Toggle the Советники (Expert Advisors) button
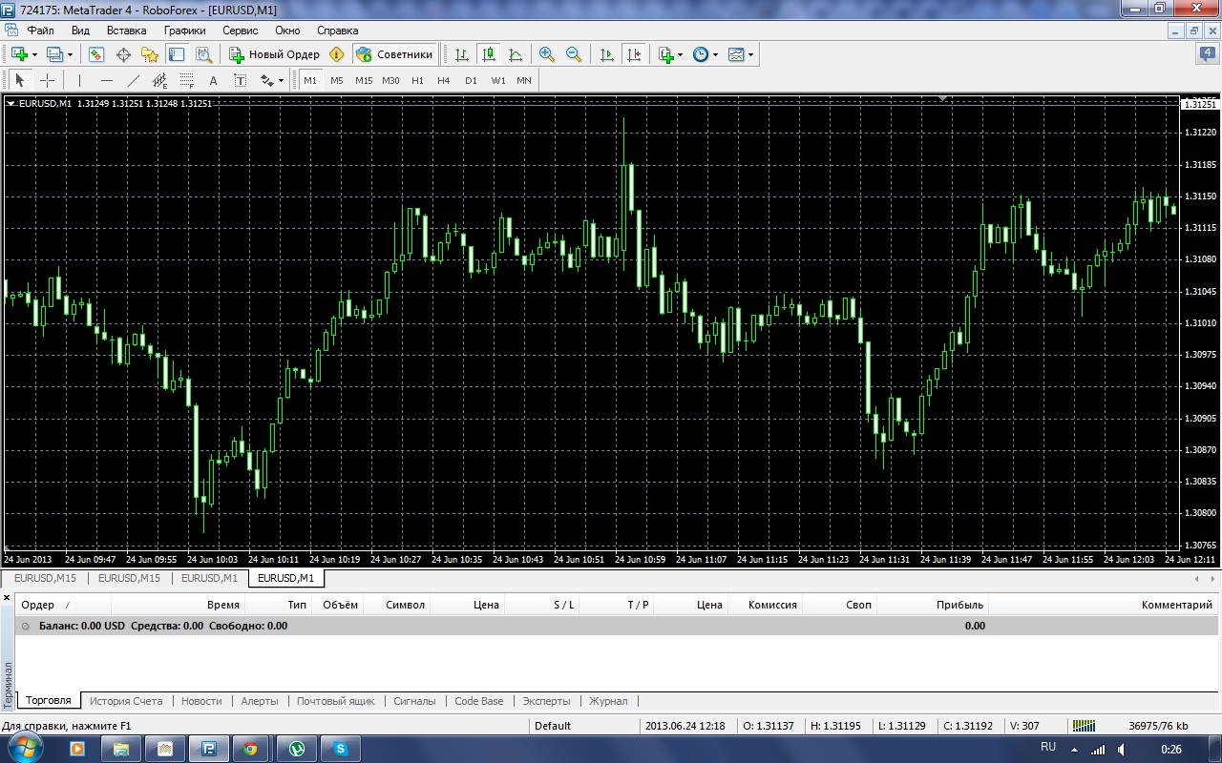This screenshot has width=1222, height=763. pyautogui.click(x=394, y=54)
